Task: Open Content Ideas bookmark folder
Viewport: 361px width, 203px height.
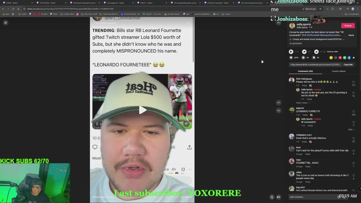Action: click(x=67, y=14)
